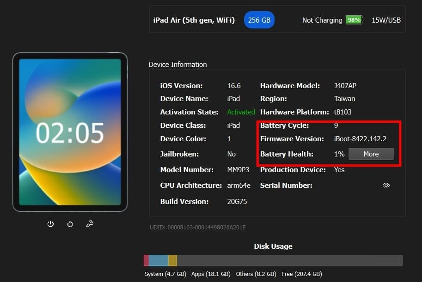This screenshot has height=282, width=422.
Task: Click the More button next to Battery Health
Action: pos(371,154)
